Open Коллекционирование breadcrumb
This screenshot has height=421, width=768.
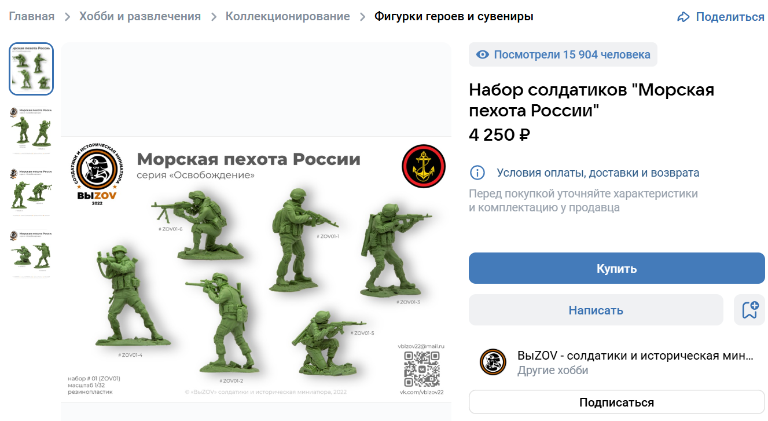coord(288,16)
